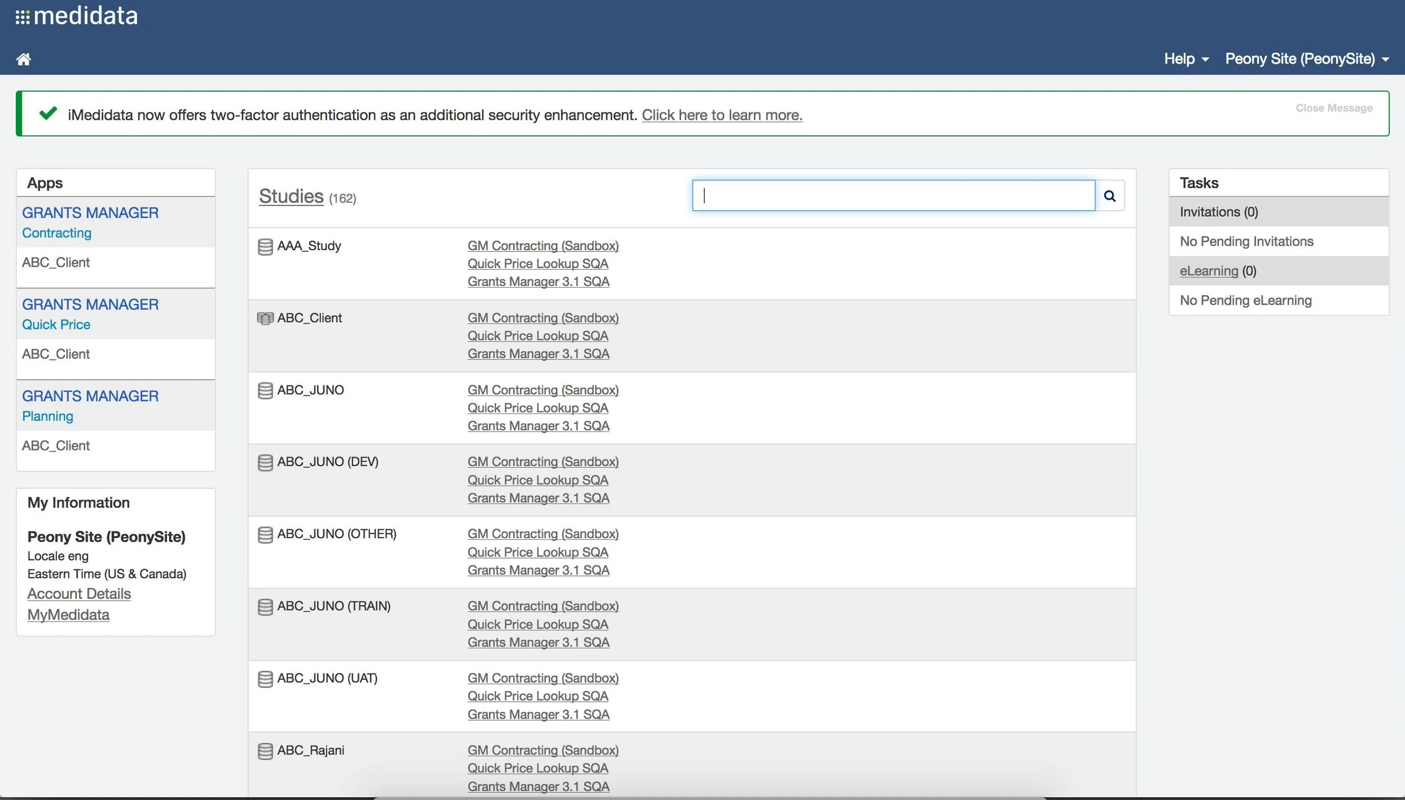This screenshot has width=1405, height=800.
Task: Click the database icon beside ABC_Rajani
Action: 265,751
